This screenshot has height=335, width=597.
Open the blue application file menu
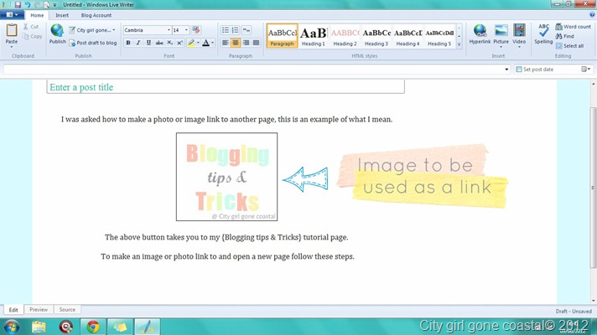pos(13,15)
